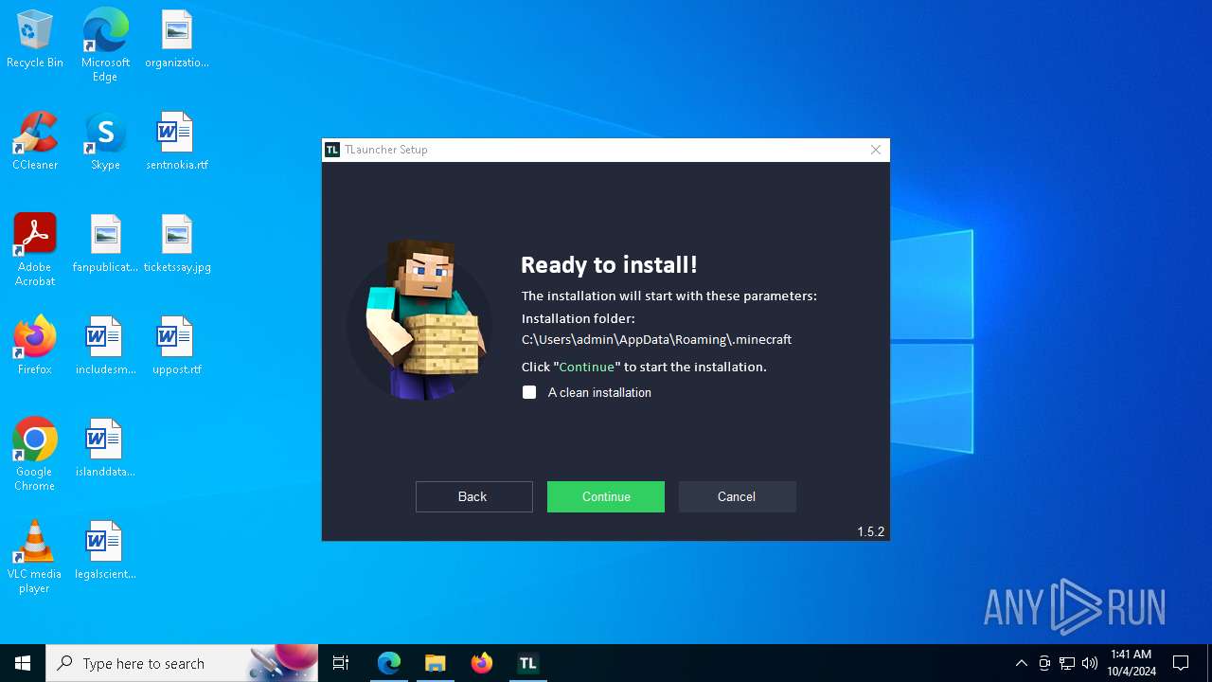Screen dimensions: 1212x682
Task: Select VLC media player desktop icon
Action: pos(35,557)
